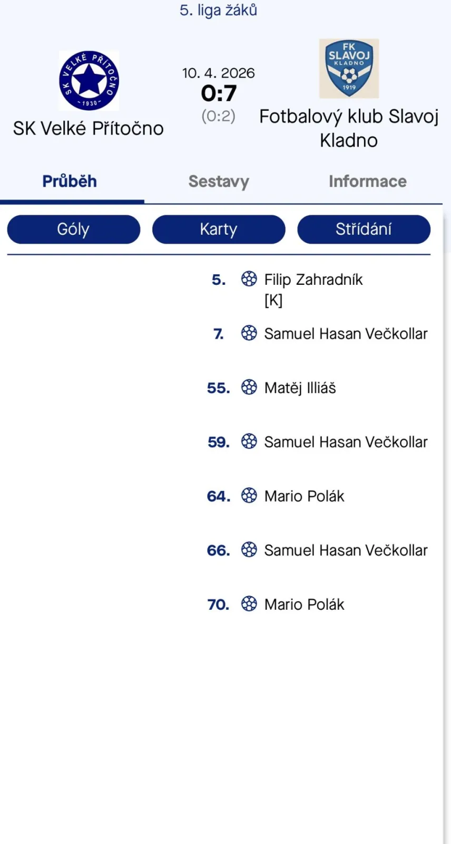Image resolution: width=451 pixels, height=844 pixels.
Task: Click the FK Slavoj Kladno crest
Action: click(349, 69)
